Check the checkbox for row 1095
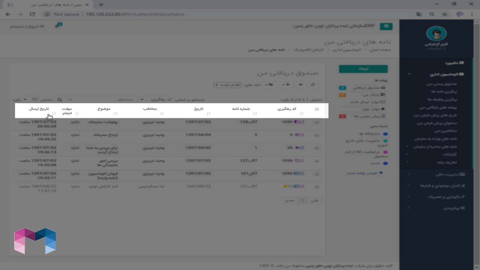Screen dimensions: 480x270 (x=317, y=174)
